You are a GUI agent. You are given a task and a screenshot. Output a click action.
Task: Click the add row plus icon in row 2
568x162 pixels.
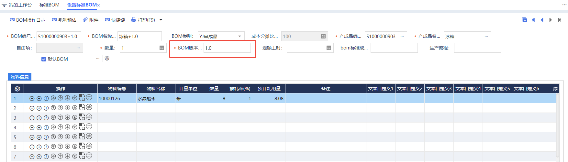[39, 108]
